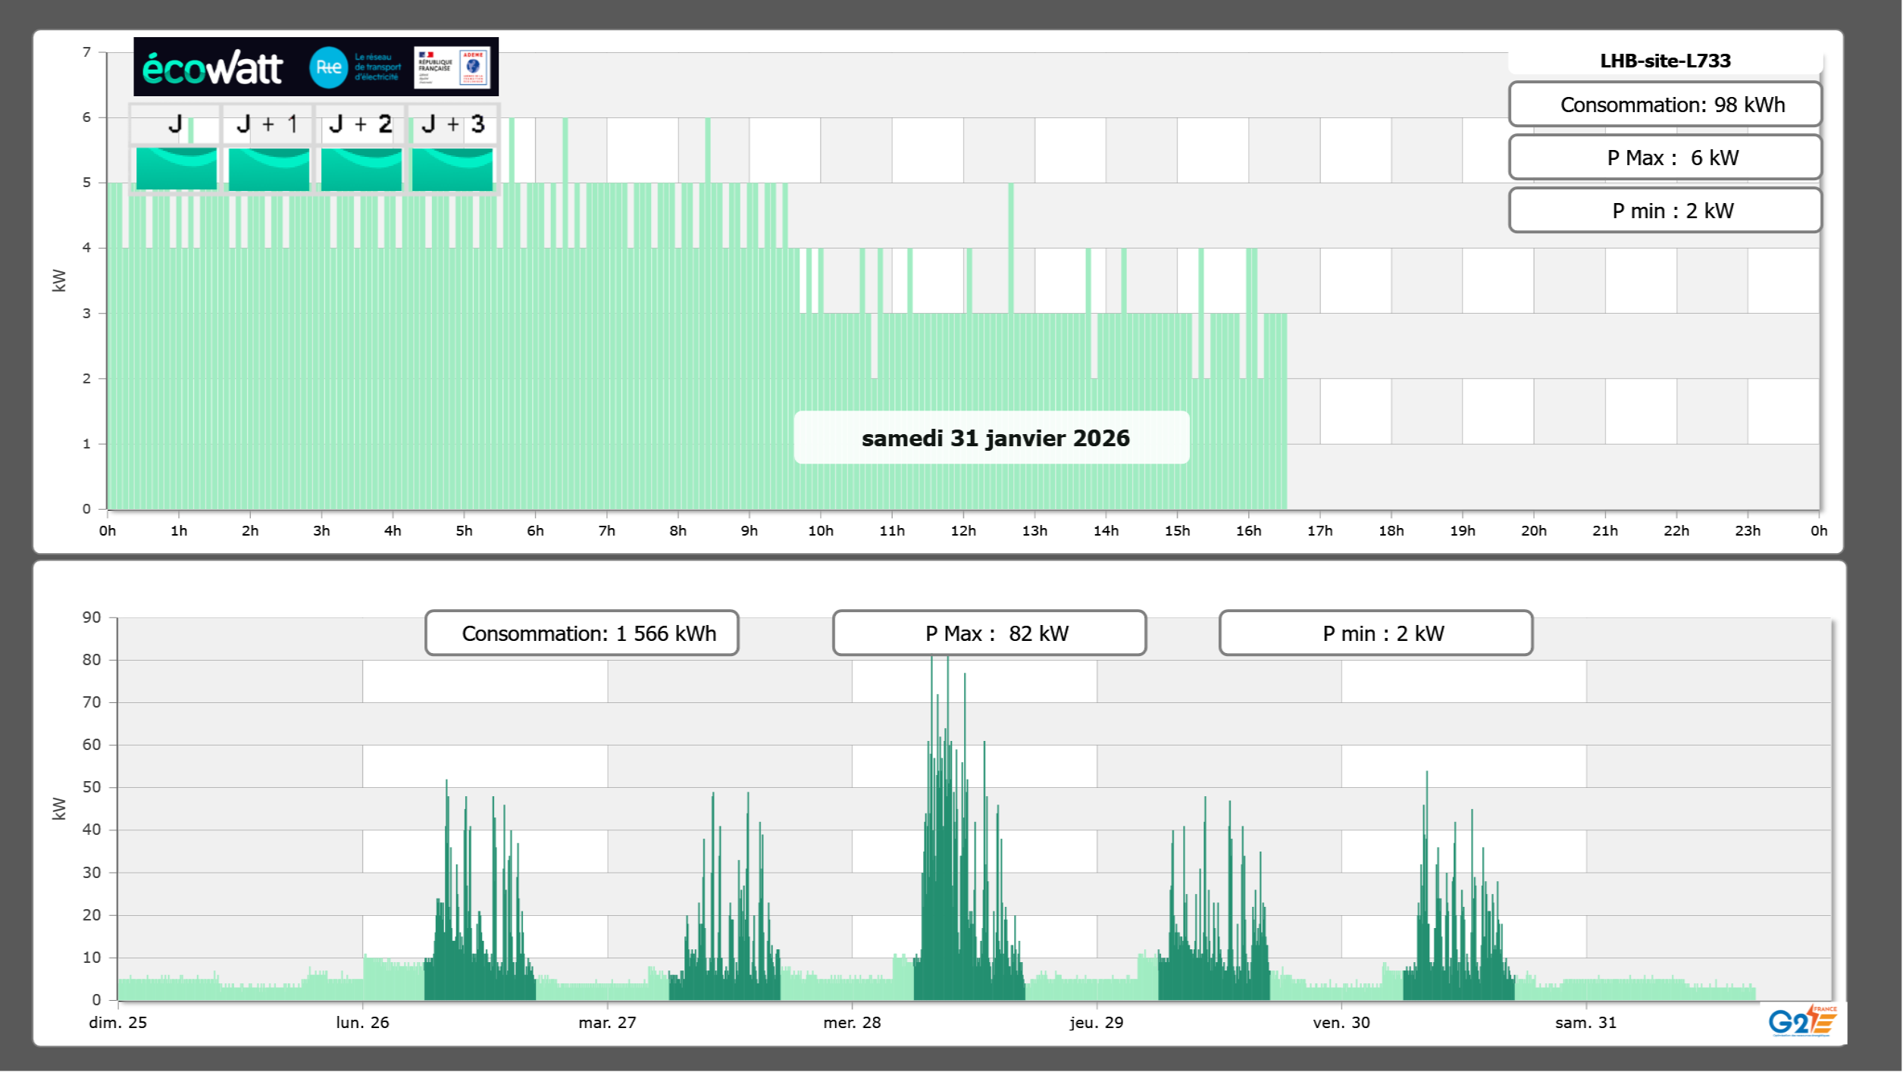Click the G2E France logo
Screen dimensions: 1903x1072
coord(1802,1020)
